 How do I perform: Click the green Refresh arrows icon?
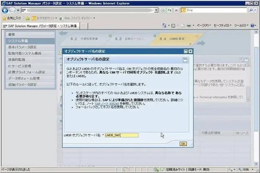169,10
